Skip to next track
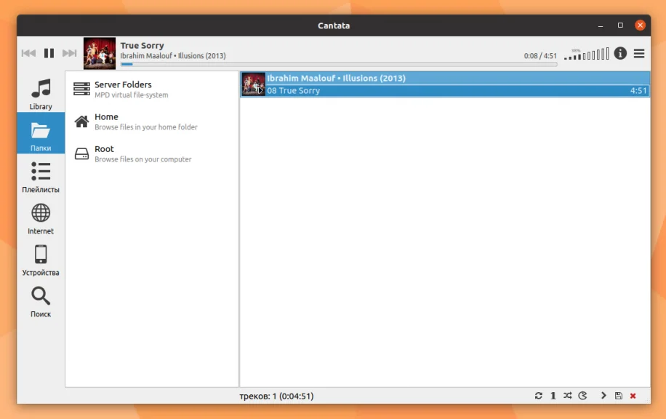This screenshot has height=419, width=666. [69, 53]
